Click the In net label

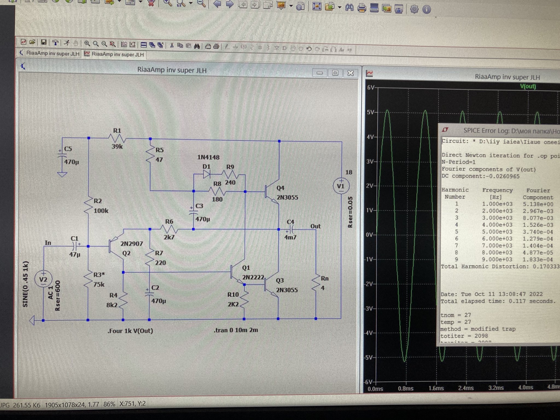point(48,243)
